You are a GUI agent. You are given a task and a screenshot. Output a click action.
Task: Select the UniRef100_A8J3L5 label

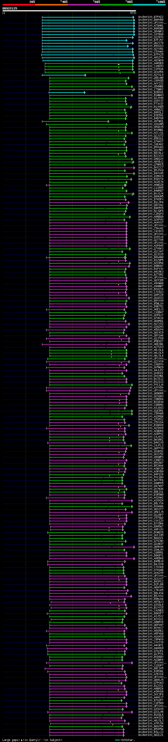click(151, 352)
